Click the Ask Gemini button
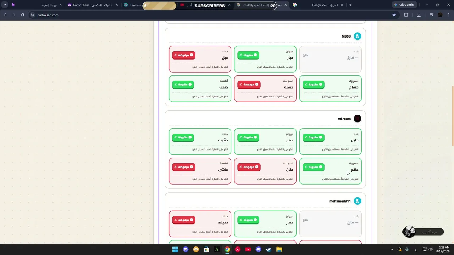454x255 pixels. point(404,5)
